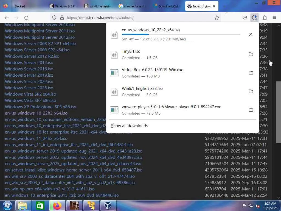Viewport: 281px width, 211px height.
Task: Click the site padlock security icon
Action: coord(62,18)
